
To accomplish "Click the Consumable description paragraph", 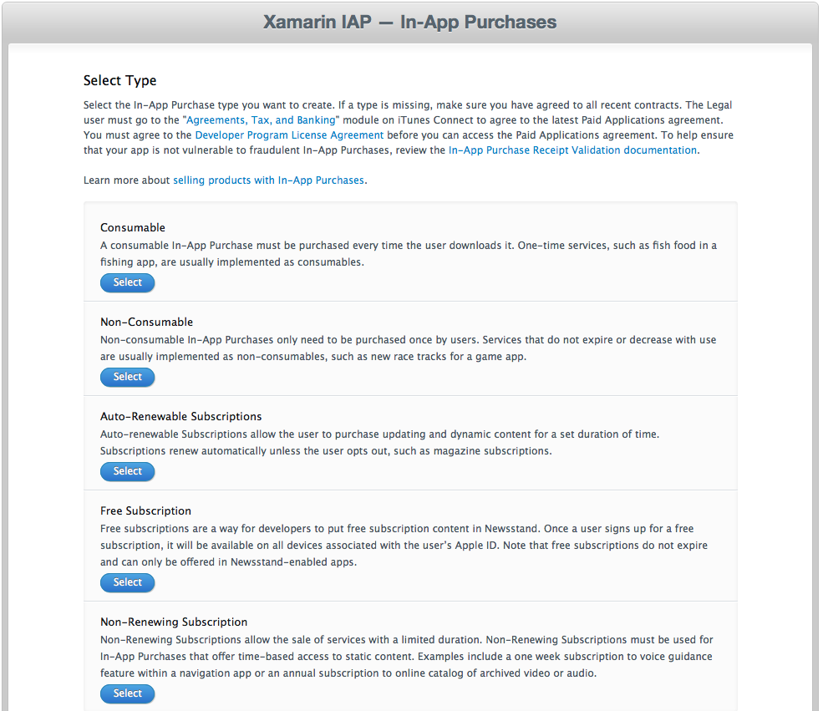I will [409, 254].
